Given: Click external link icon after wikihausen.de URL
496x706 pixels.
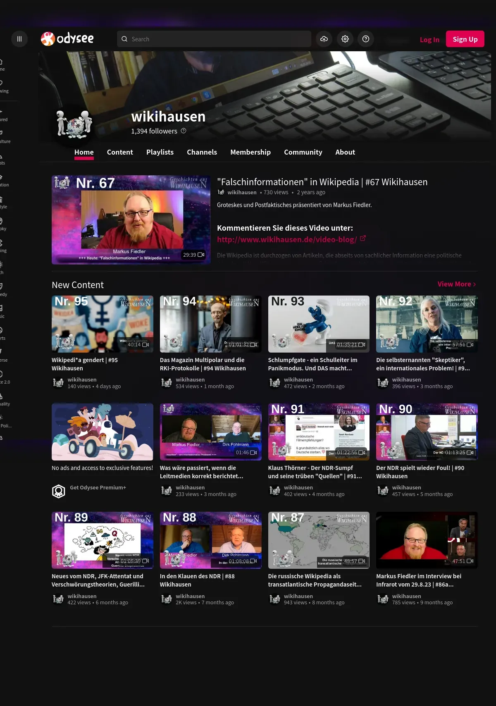Looking at the screenshot, I should coord(363,239).
